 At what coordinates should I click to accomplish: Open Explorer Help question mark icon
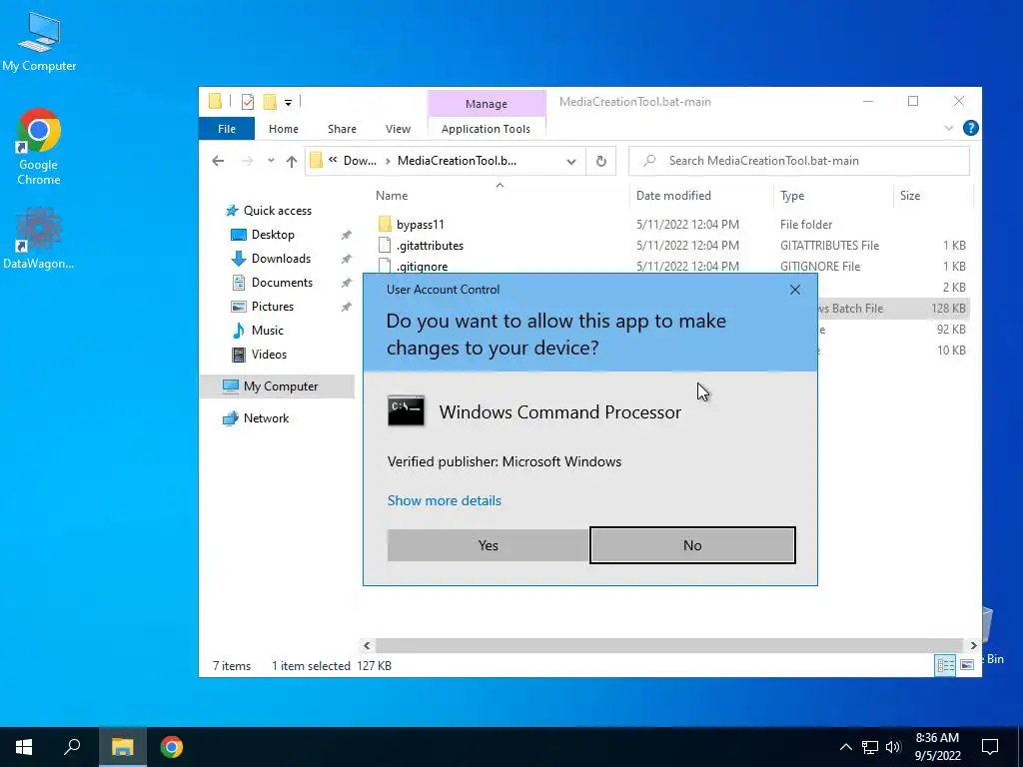(970, 128)
